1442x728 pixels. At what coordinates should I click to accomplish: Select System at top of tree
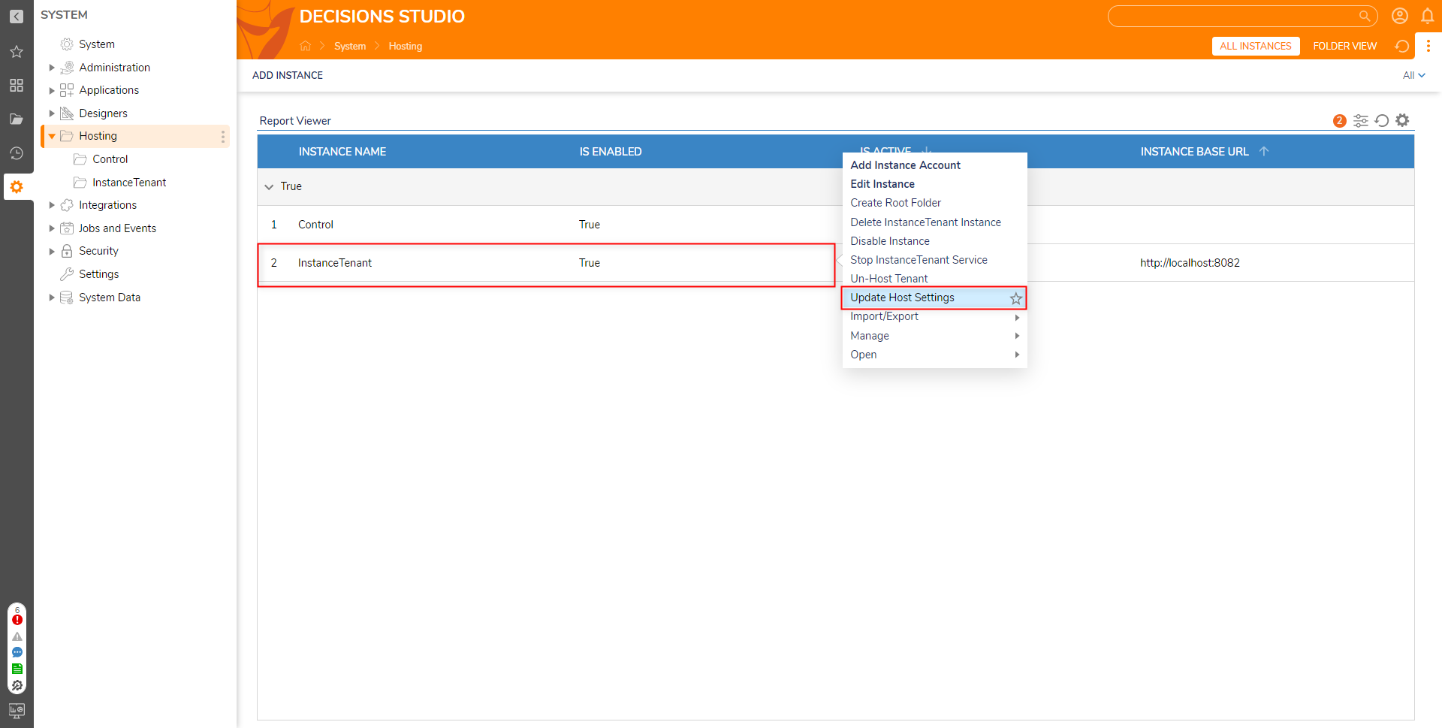point(96,44)
